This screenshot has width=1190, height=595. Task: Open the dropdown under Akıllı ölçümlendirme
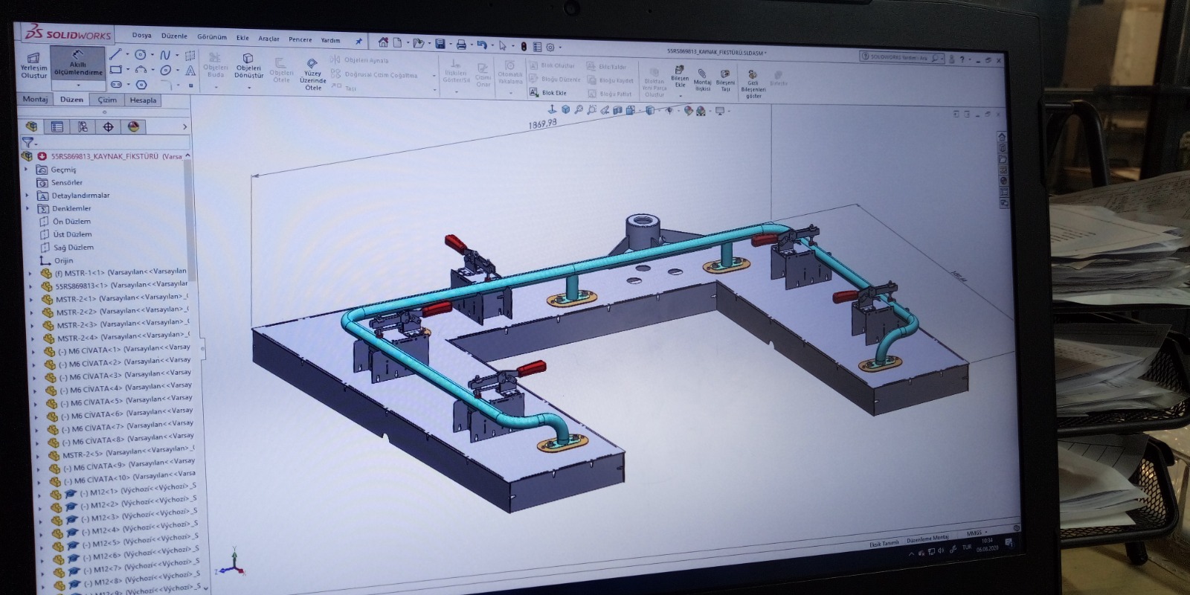[77, 85]
